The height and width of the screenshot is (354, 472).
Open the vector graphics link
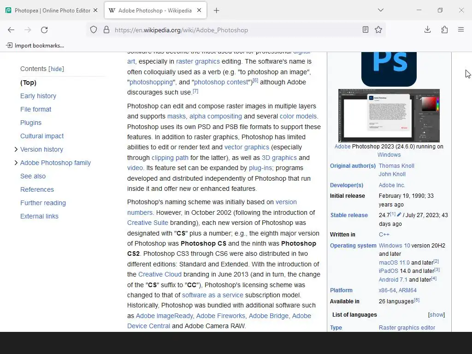pyautogui.click(x=247, y=147)
